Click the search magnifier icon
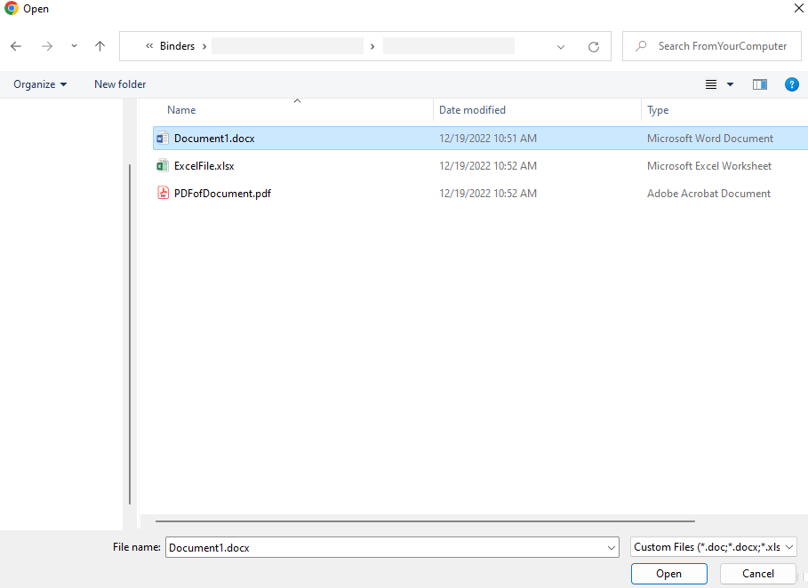808x588 pixels. coord(641,46)
